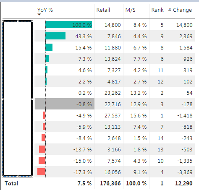The image size is (199, 190).
Task: Select the -5.9 % YoY cell
Action: click(65, 127)
